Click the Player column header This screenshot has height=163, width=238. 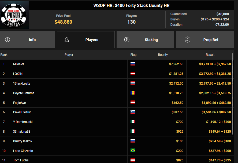(x=69, y=55)
